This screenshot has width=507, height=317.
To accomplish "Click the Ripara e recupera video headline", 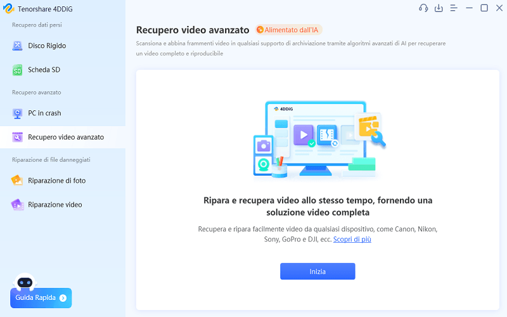I will 318,207.
